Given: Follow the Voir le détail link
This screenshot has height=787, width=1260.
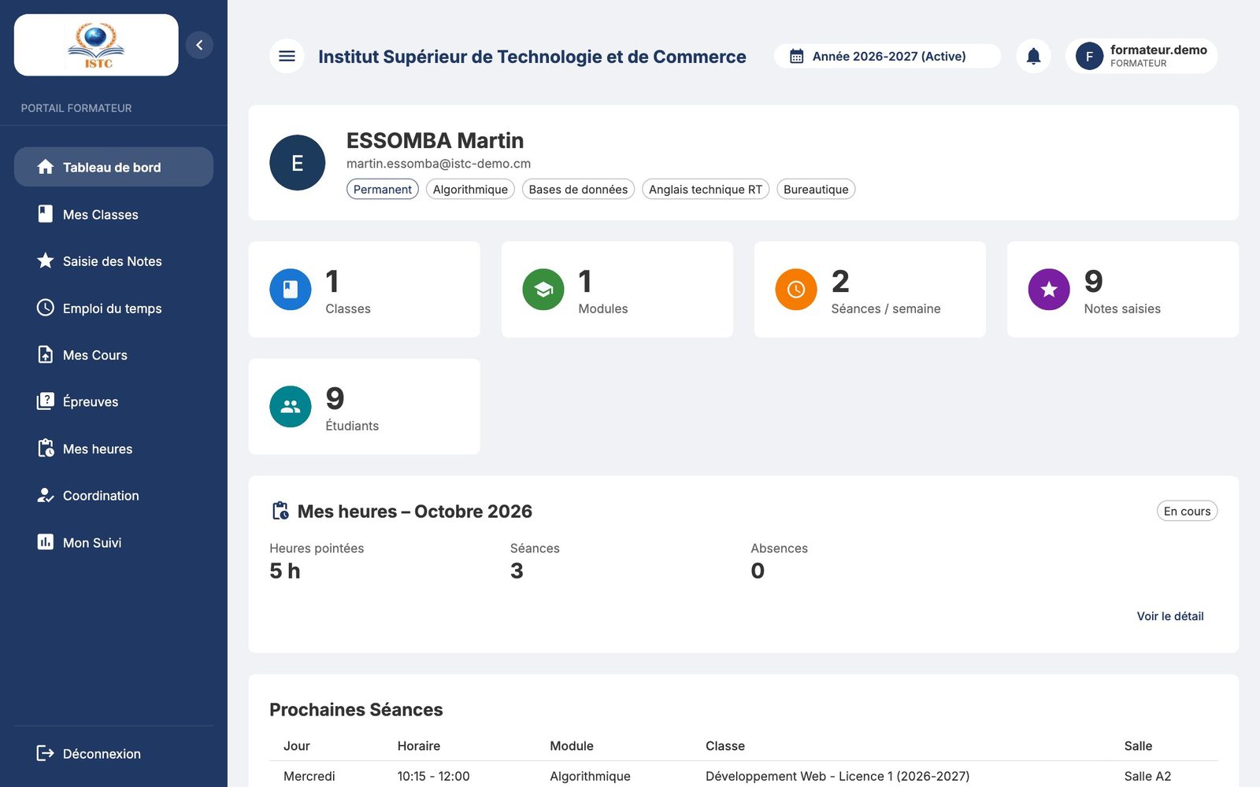Looking at the screenshot, I should 1170,616.
